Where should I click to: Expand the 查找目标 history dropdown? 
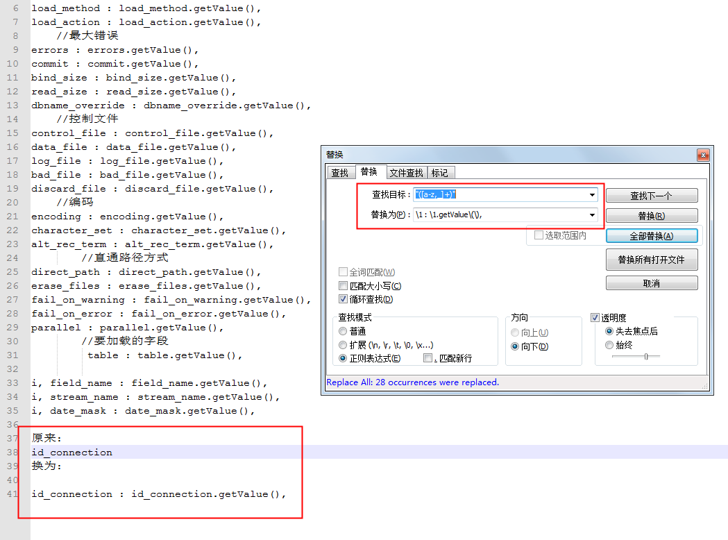tap(592, 195)
